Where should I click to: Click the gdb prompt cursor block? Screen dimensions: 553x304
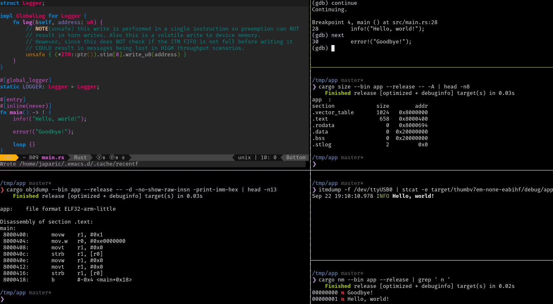[x=333, y=48]
